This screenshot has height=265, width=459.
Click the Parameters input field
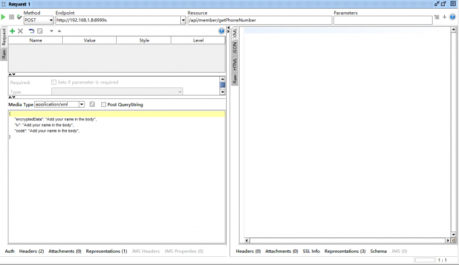tap(383, 20)
